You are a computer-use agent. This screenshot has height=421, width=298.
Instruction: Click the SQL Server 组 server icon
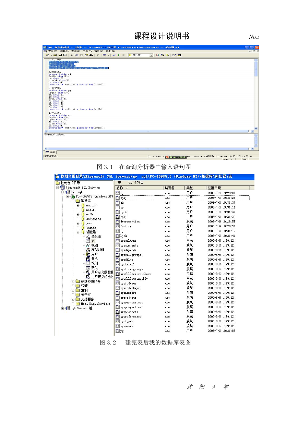click(x=68, y=308)
